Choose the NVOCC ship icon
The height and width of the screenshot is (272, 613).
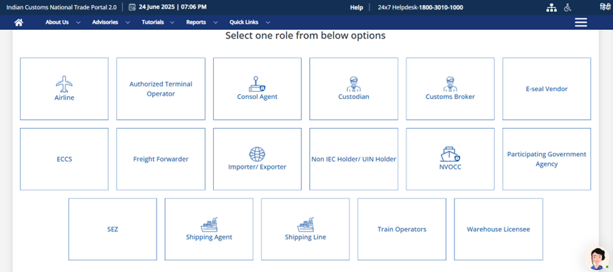(x=450, y=154)
